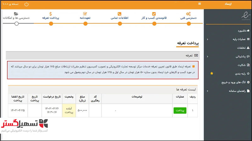
Task: Click the checkbox icon above قانونمندی کسب و کار
Action: coord(154,14)
